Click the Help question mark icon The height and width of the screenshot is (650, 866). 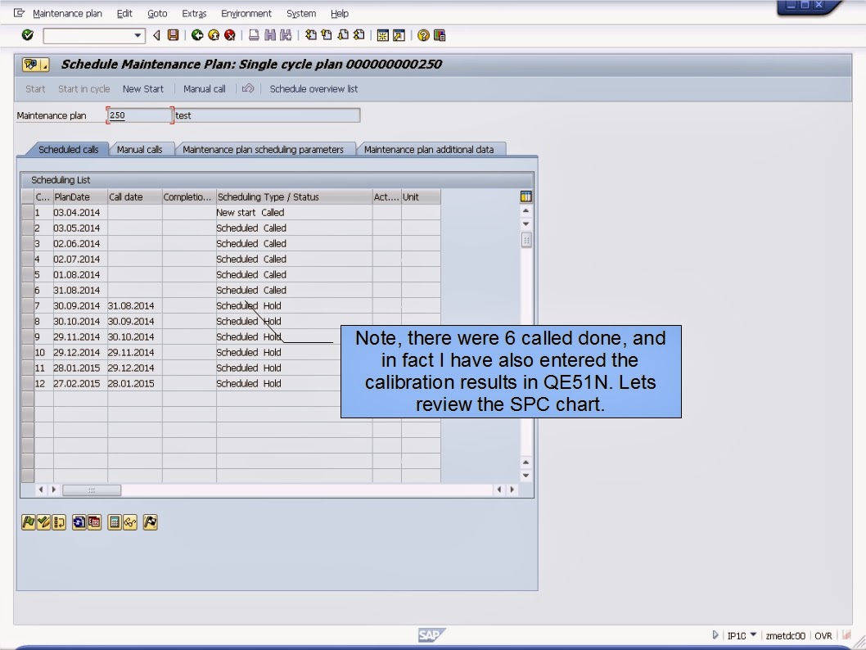[x=422, y=35]
